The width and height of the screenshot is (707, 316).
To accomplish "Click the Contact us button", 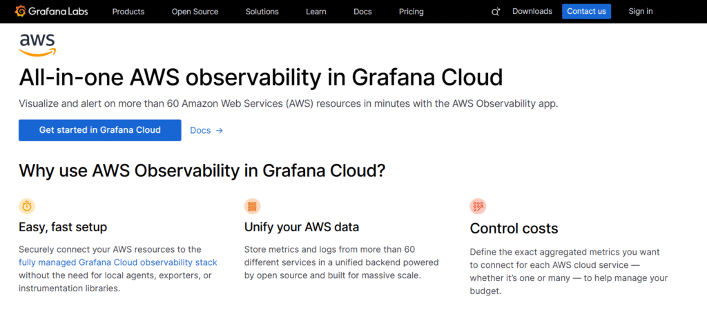I will (586, 11).
